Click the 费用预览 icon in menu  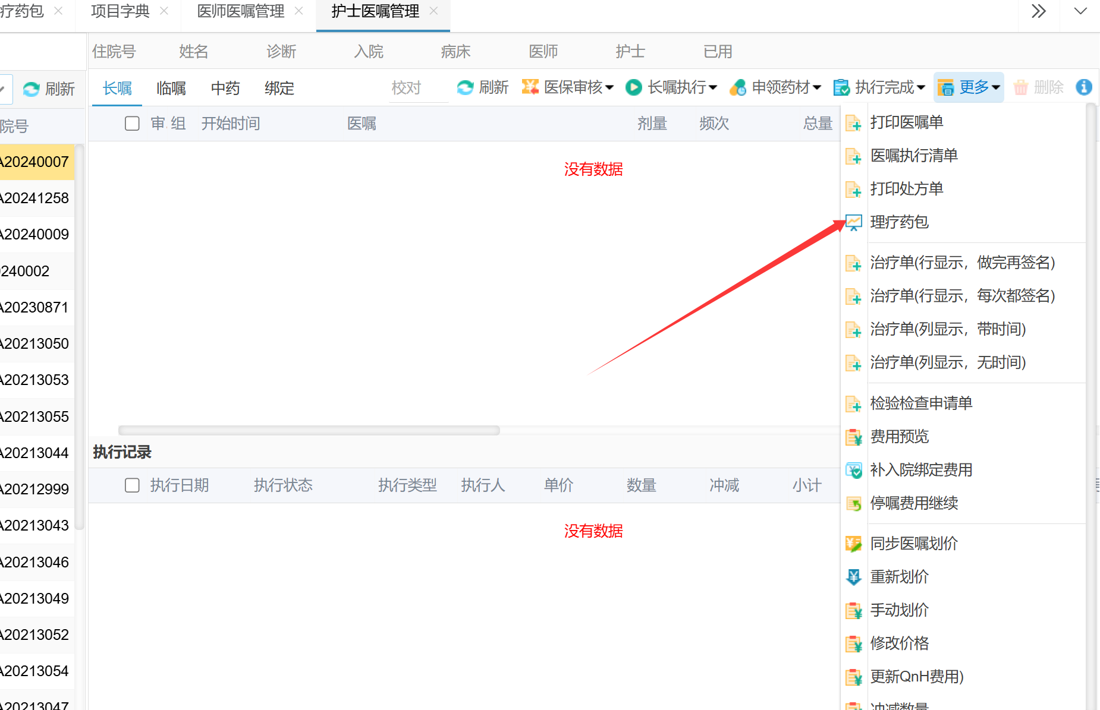(x=854, y=437)
